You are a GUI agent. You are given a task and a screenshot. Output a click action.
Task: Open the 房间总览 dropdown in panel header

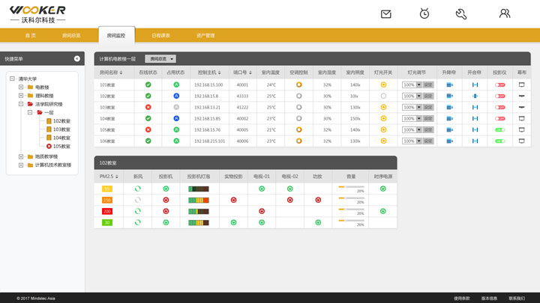tap(160, 58)
